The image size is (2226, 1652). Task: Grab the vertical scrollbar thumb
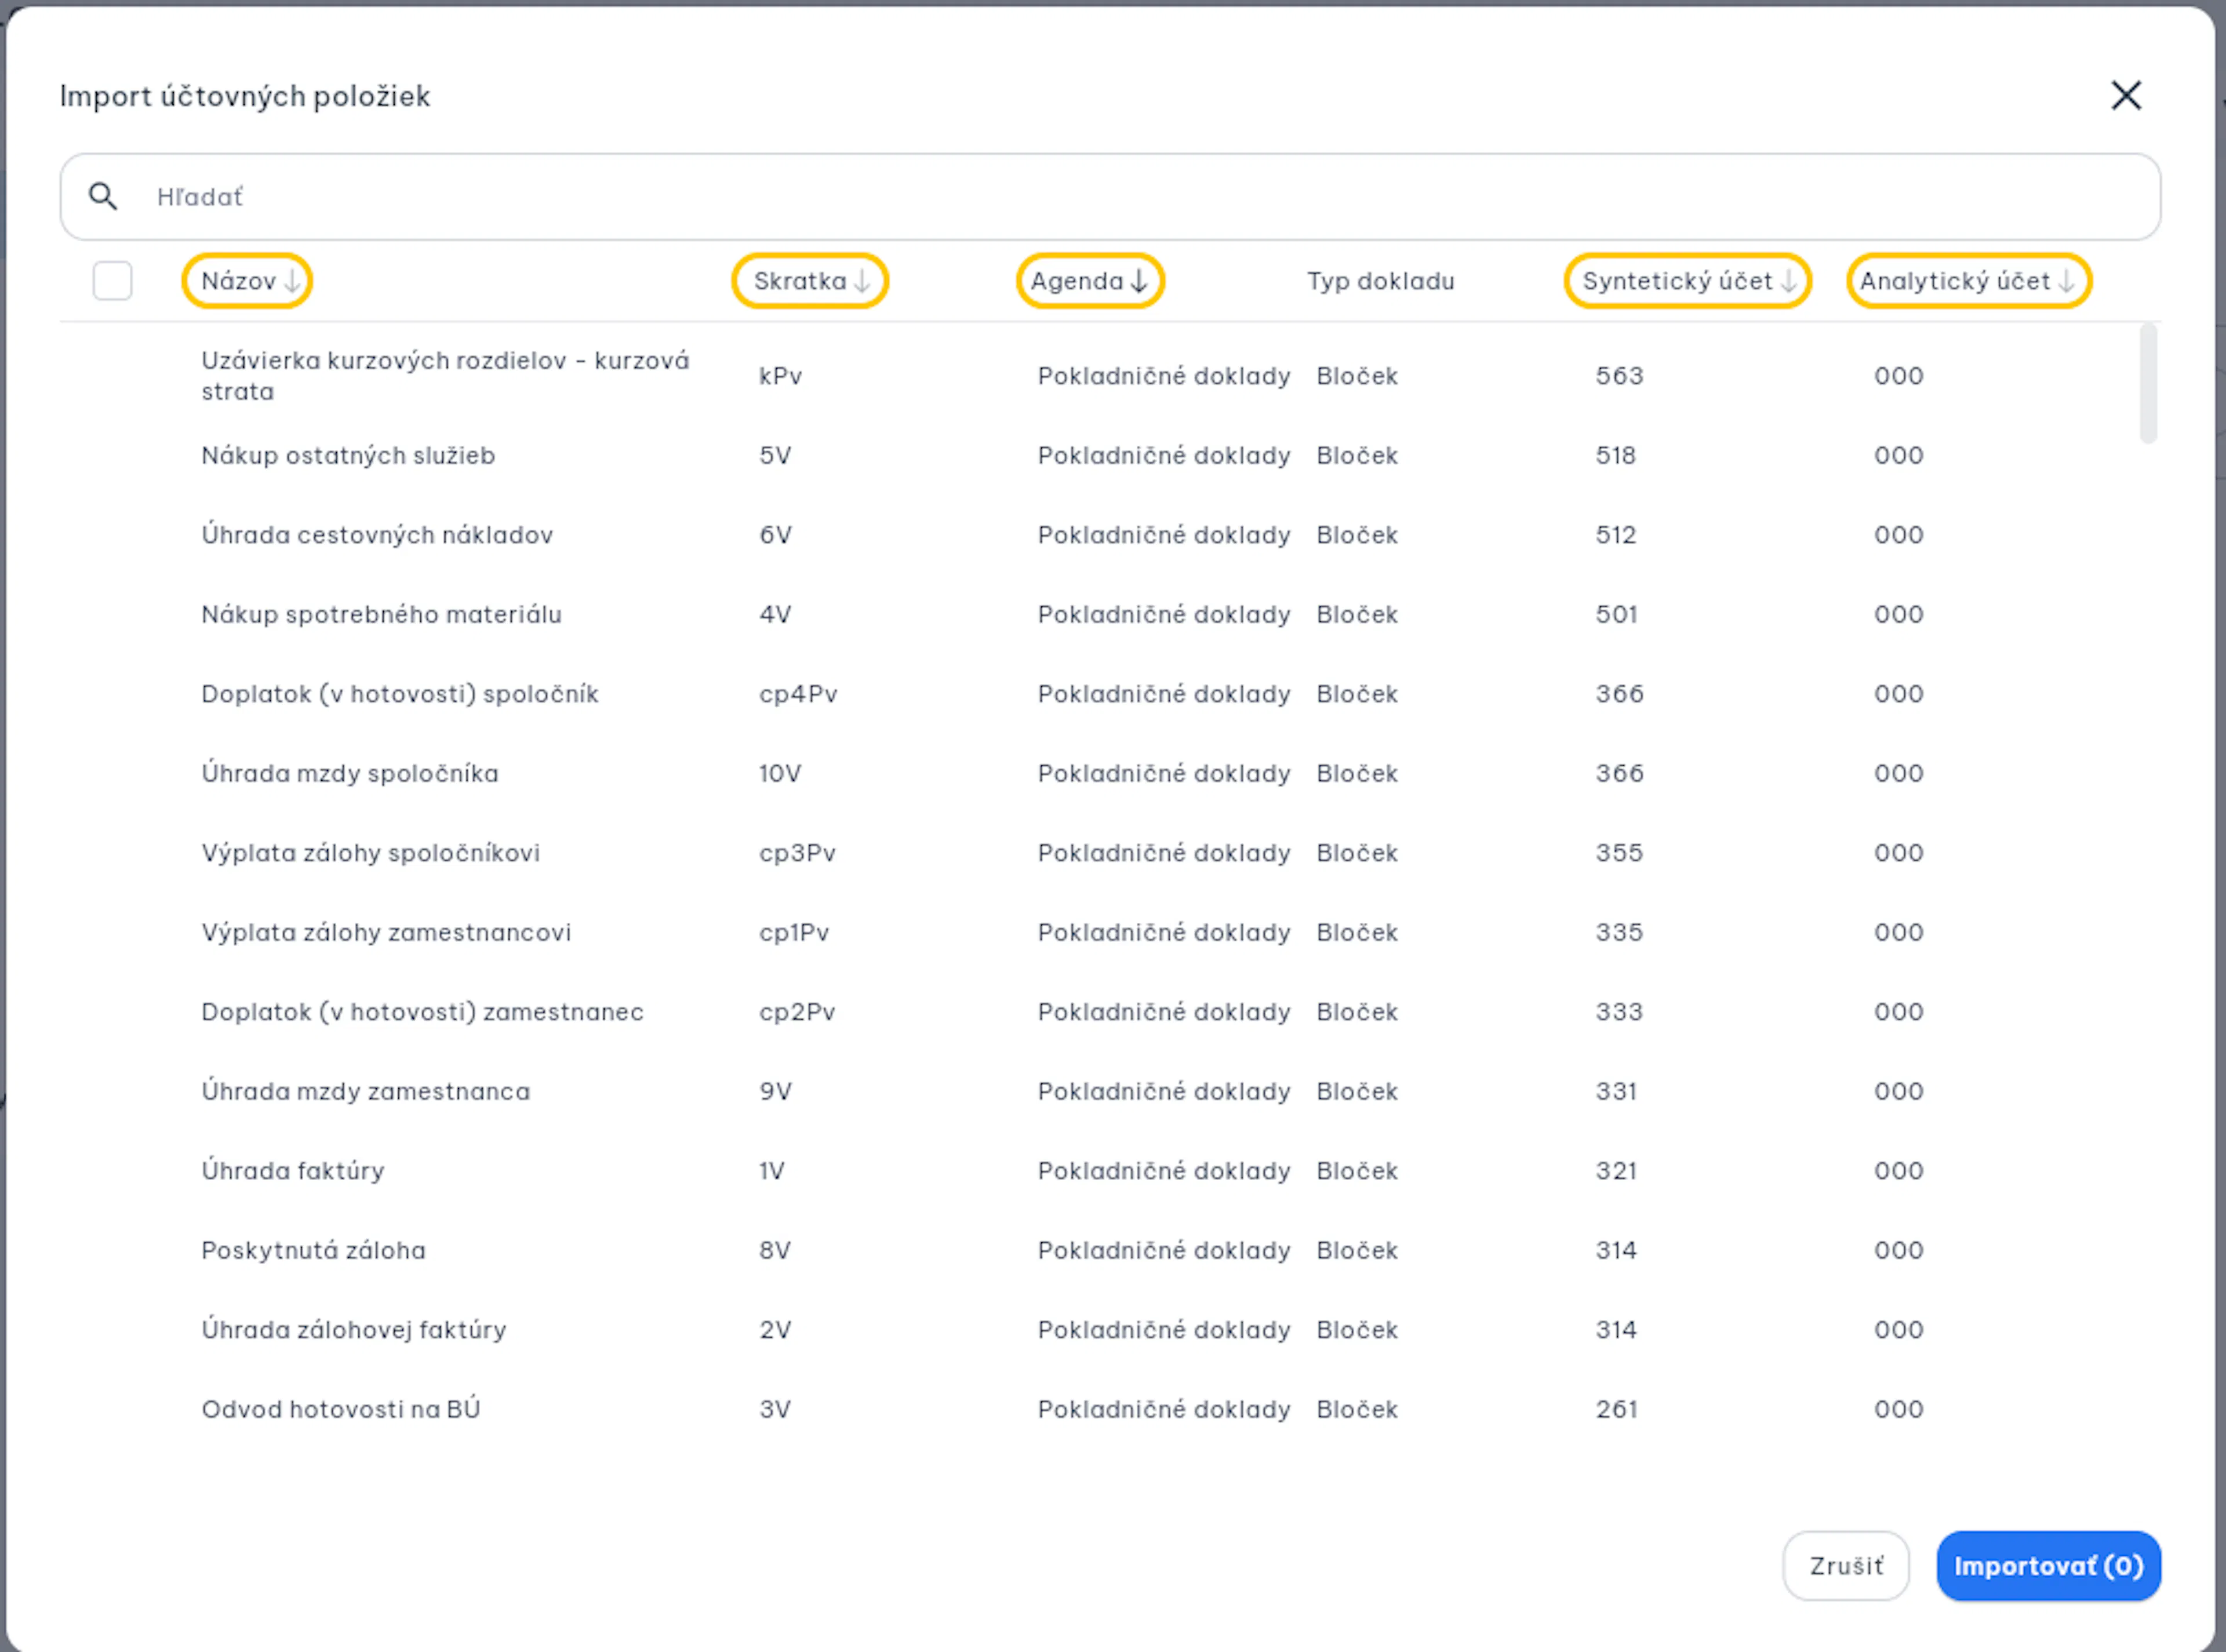(x=2147, y=383)
